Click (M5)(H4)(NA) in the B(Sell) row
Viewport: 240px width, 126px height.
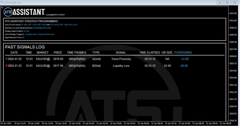coord(77,66)
